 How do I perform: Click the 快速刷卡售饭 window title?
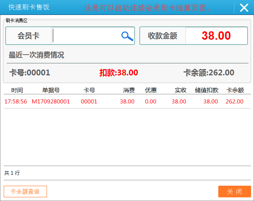point(29,7)
